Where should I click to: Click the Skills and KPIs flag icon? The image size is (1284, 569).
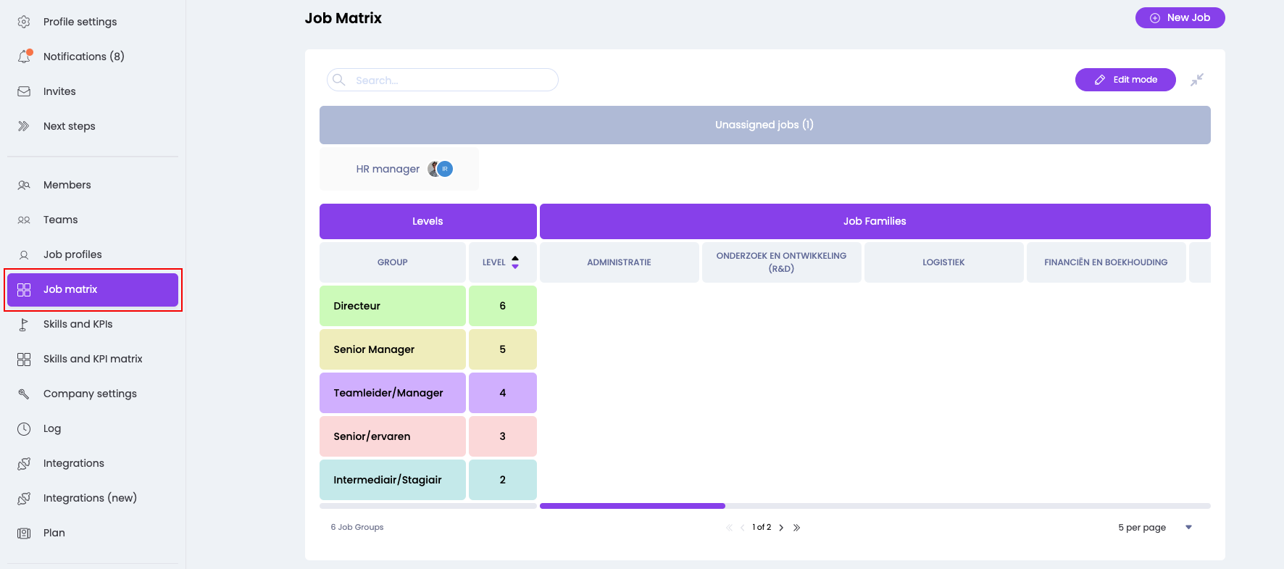pyautogui.click(x=24, y=324)
